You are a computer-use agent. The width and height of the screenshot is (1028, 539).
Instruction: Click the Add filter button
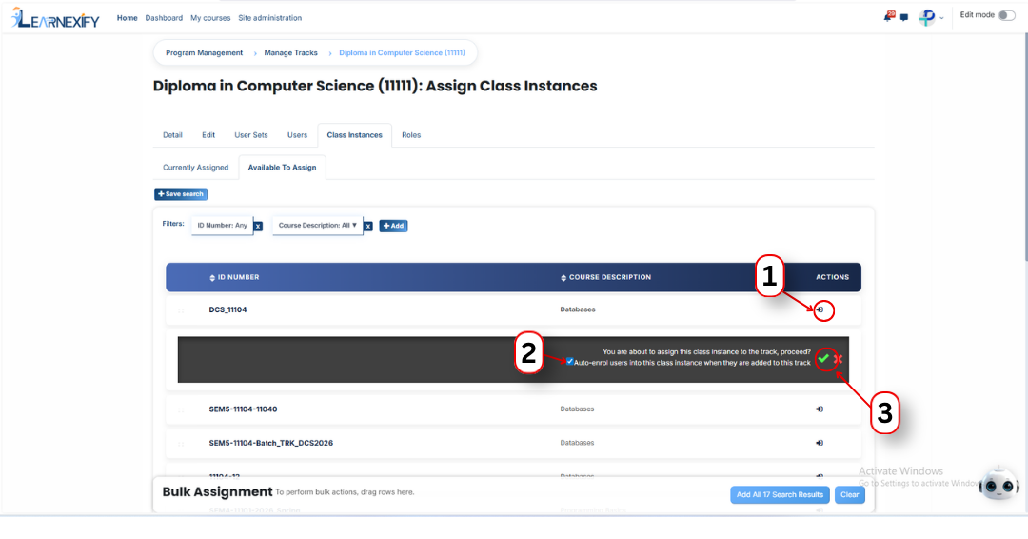393,226
